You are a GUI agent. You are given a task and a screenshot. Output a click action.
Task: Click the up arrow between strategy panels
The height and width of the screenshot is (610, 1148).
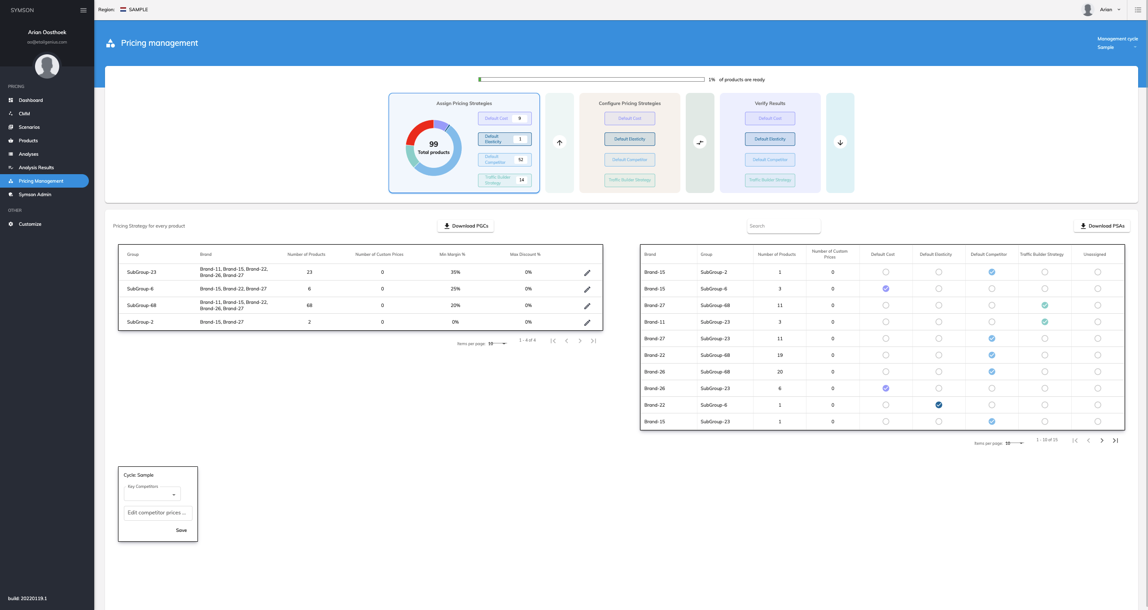click(559, 143)
